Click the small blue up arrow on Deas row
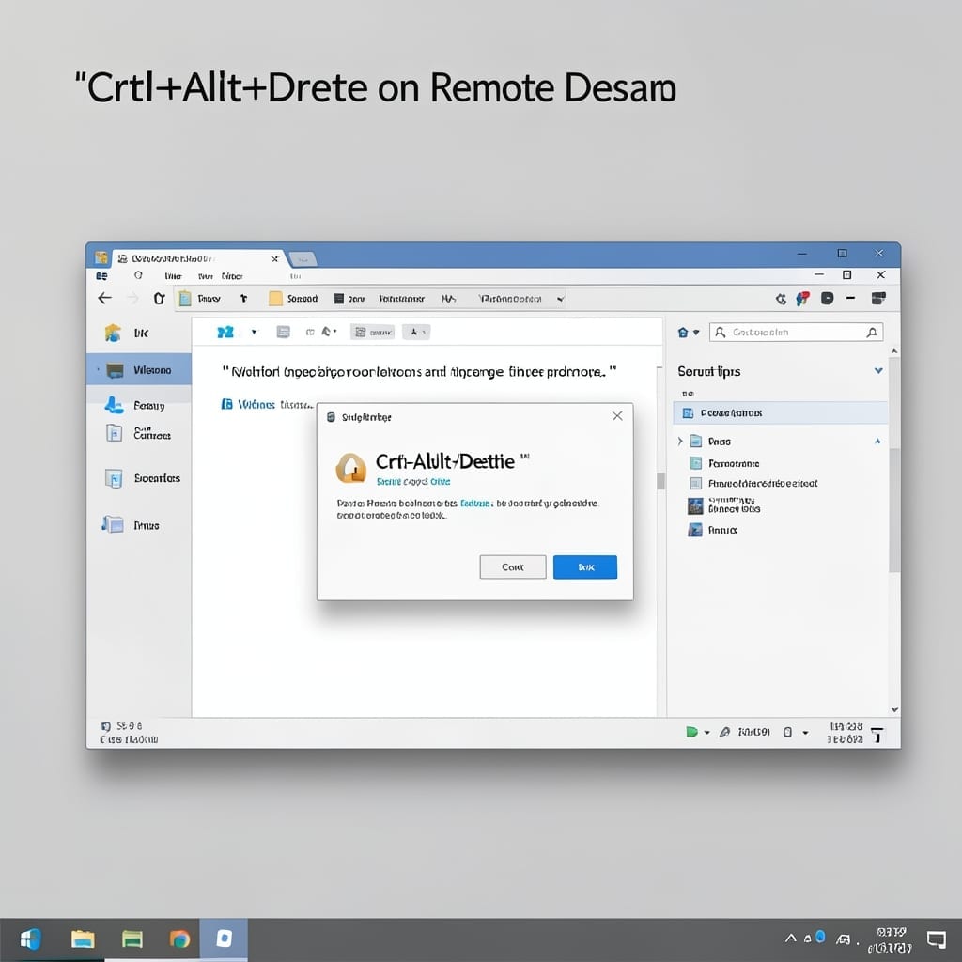The image size is (962, 962). (877, 442)
